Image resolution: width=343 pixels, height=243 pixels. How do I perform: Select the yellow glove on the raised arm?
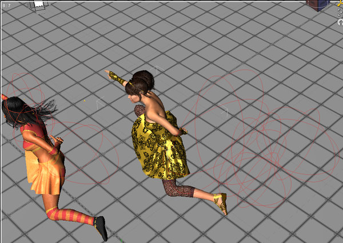pyautogui.click(x=117, y=78)
